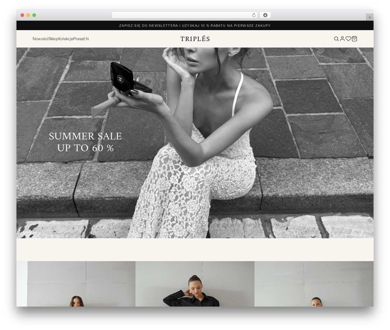This screenshot has height=330, width=390.
Task: Open the site search icon
Action: click(x=336, y=39)
